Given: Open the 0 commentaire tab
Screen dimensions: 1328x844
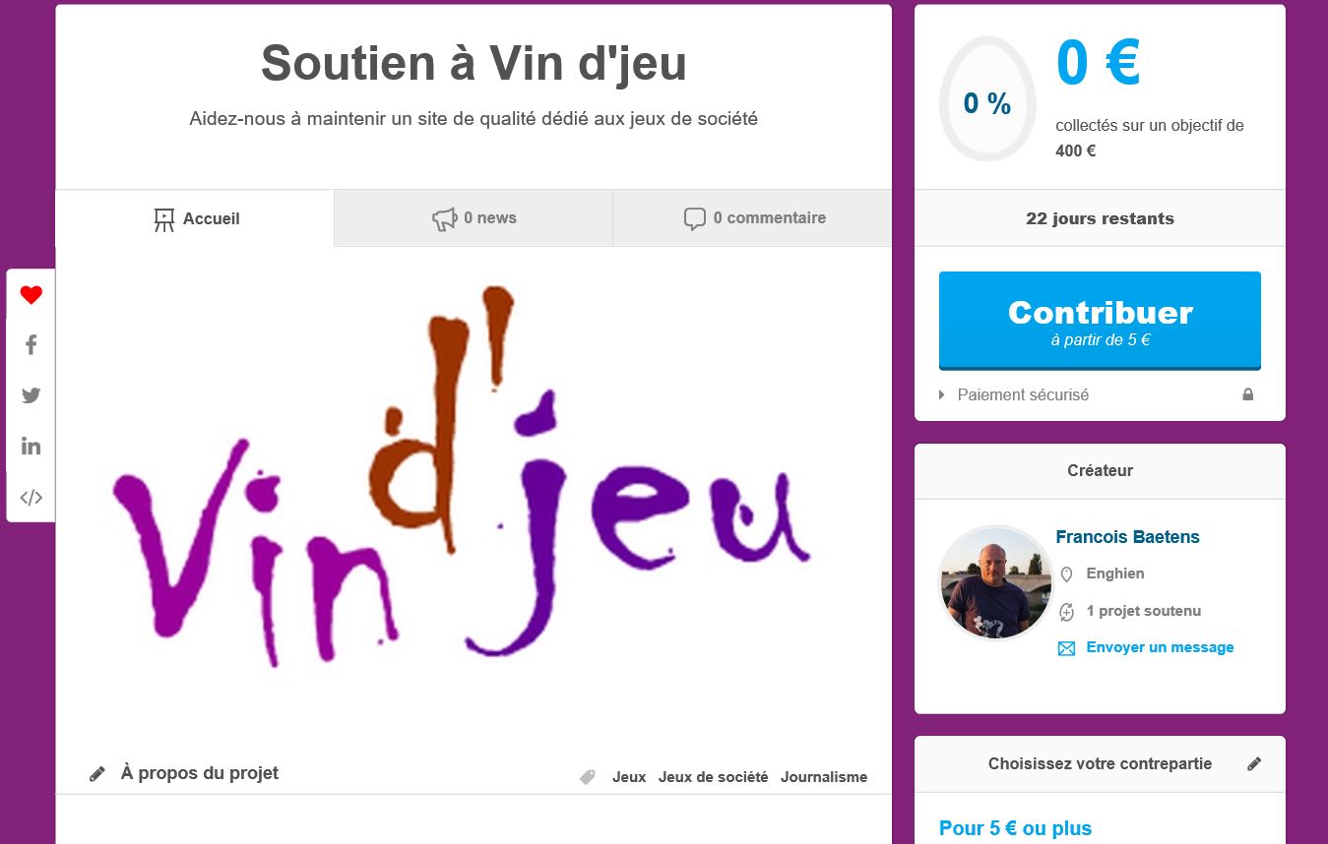Looking at the screenshot, I should tap(752, 218).
